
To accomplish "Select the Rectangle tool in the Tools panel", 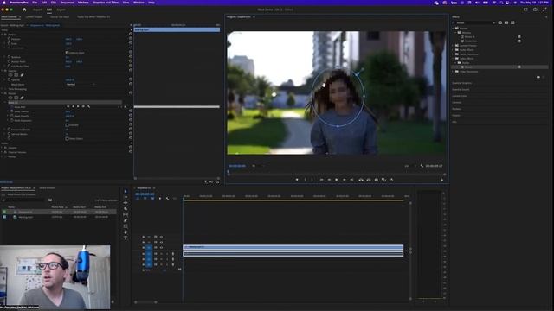I will point(126,226).
